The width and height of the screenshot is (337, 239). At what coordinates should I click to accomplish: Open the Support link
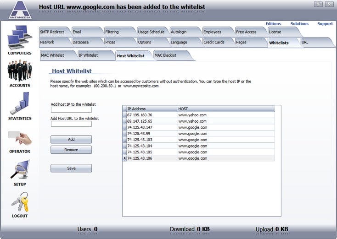325,24
